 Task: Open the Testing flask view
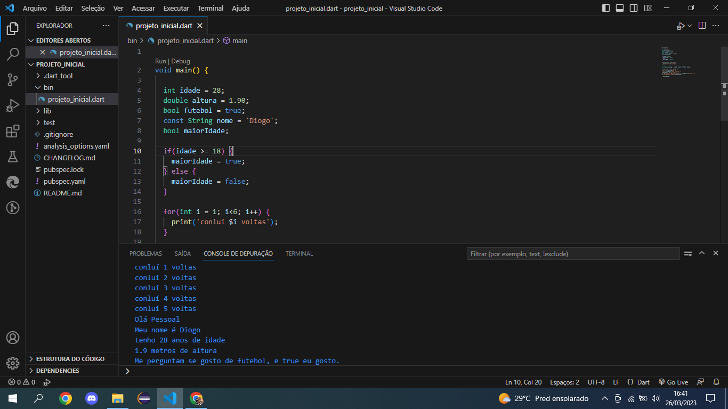pyautogui.click(x=13, y=157)
